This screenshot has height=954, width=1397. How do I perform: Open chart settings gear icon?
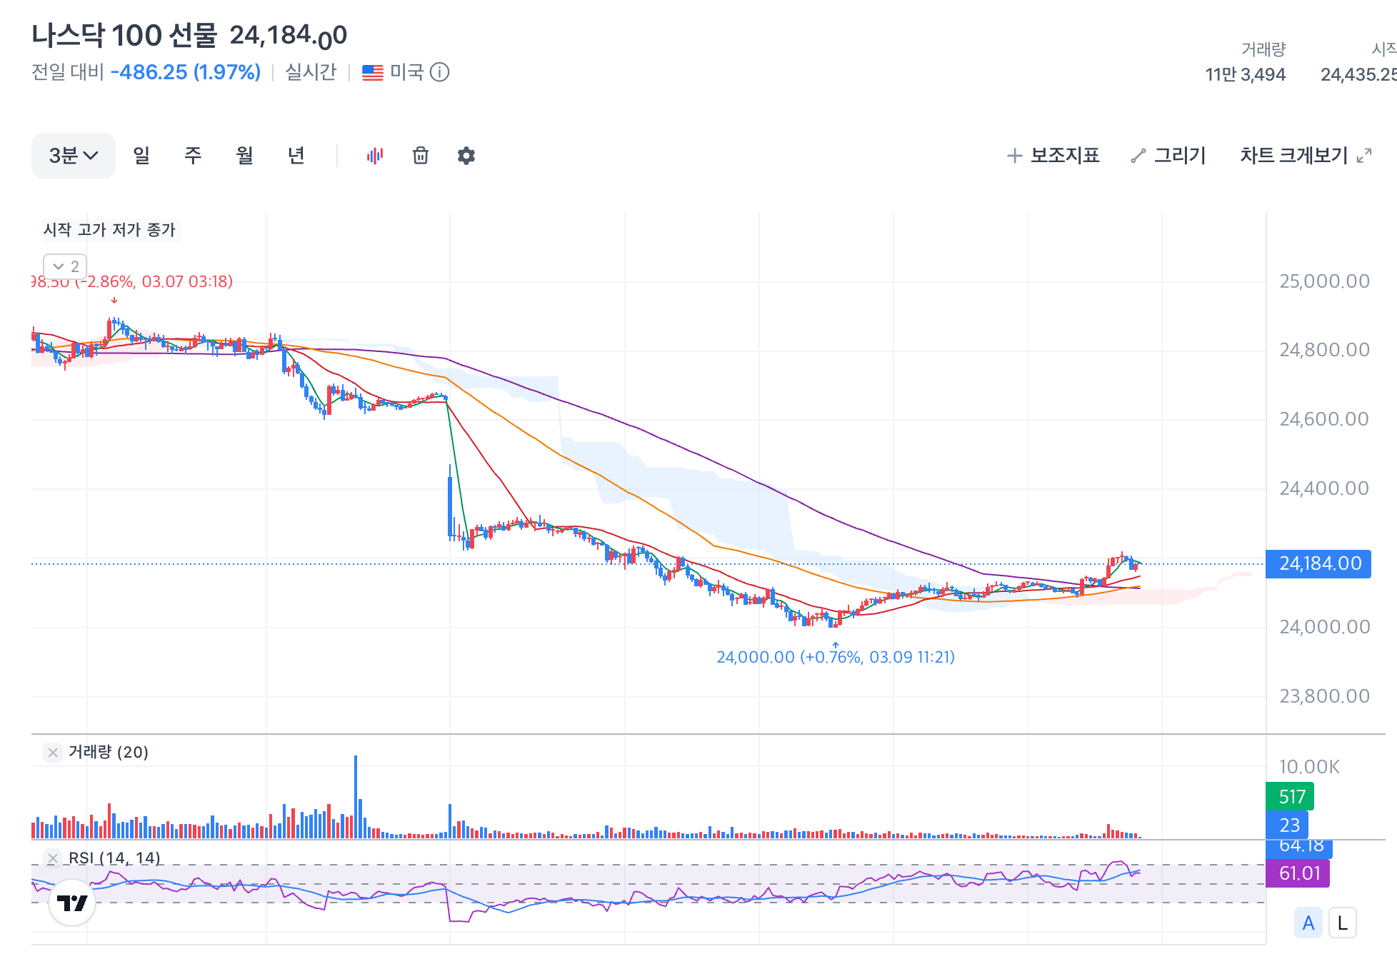[x=466, y=156]
